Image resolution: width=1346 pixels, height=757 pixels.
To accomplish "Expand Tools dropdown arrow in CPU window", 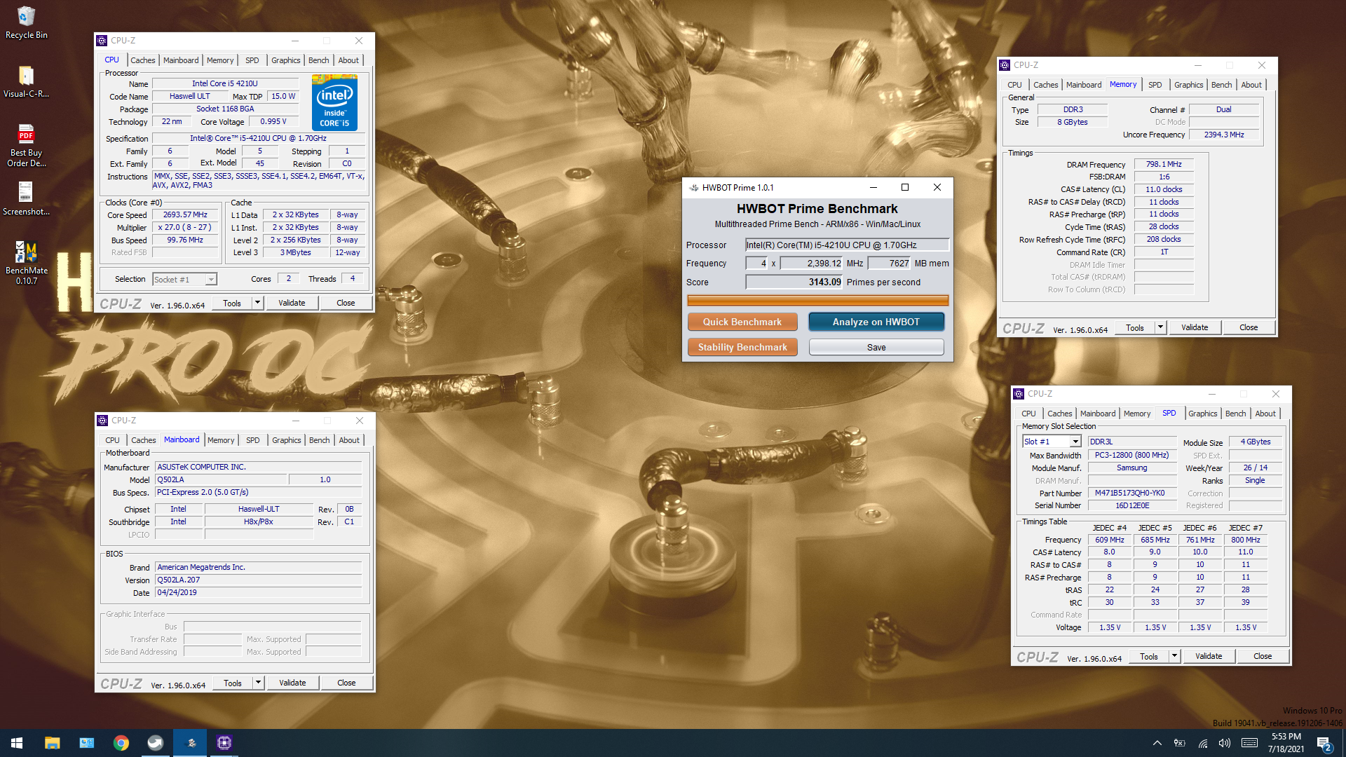I will click(x=258, y=303).
